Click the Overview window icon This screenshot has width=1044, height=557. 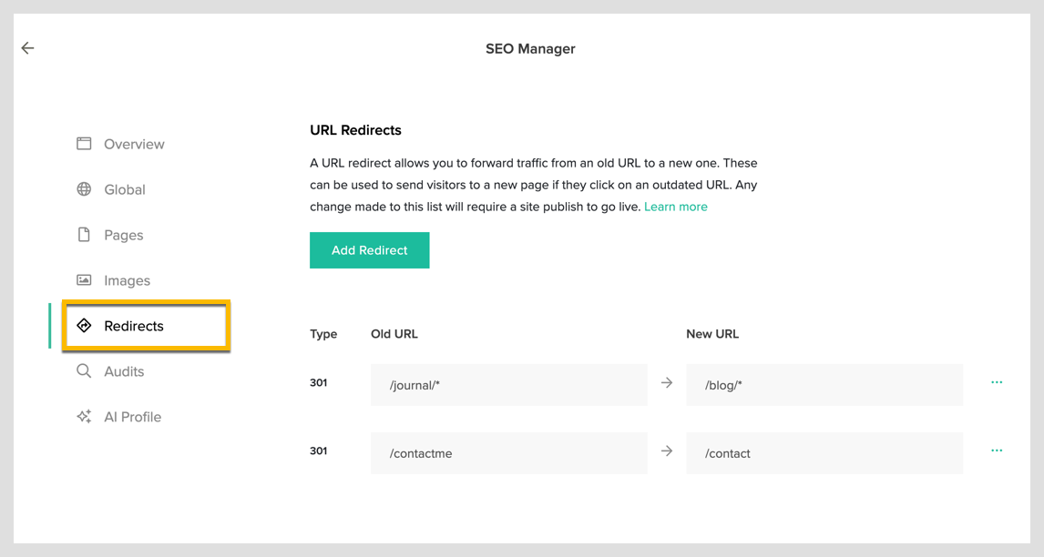point(84,144)
